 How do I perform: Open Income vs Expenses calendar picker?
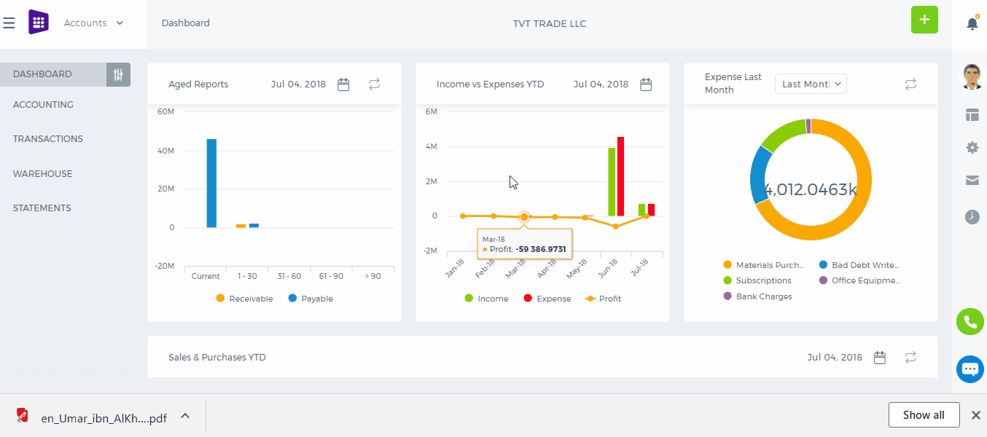(646, 84)
